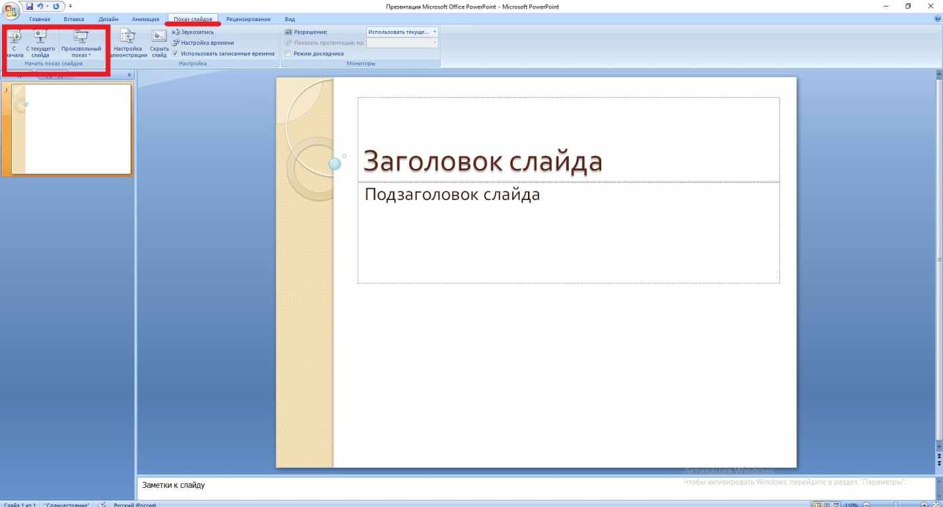The image size is (943, 507).
Task: Open Настройка демонстрации slideshow setup
Action: point(129,45)
